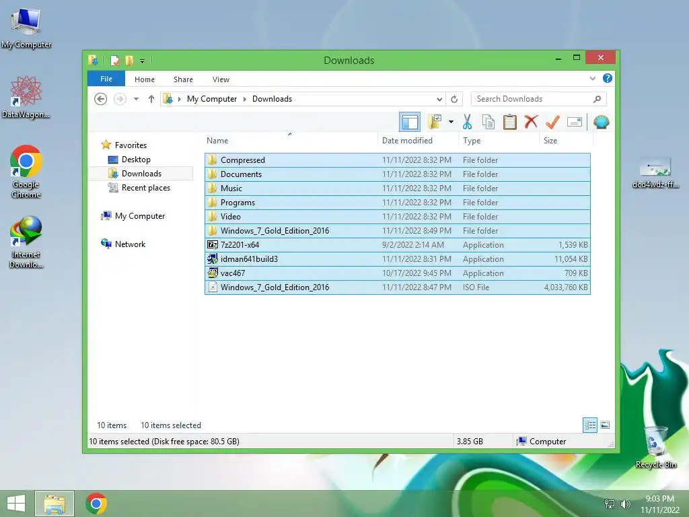
Task: Refresh the Downloads folder
Action: click(x=454, y=100)
